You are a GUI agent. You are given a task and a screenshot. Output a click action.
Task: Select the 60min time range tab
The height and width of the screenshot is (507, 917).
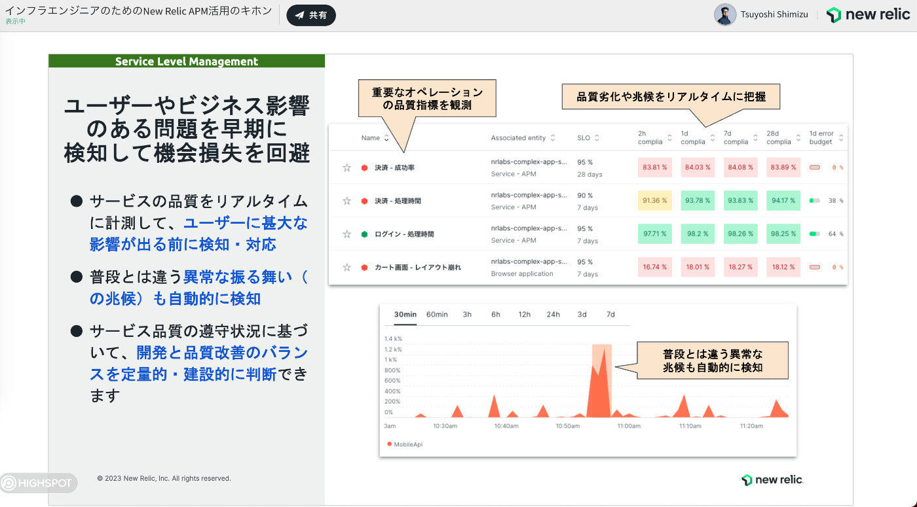click(x=437, y=315)
